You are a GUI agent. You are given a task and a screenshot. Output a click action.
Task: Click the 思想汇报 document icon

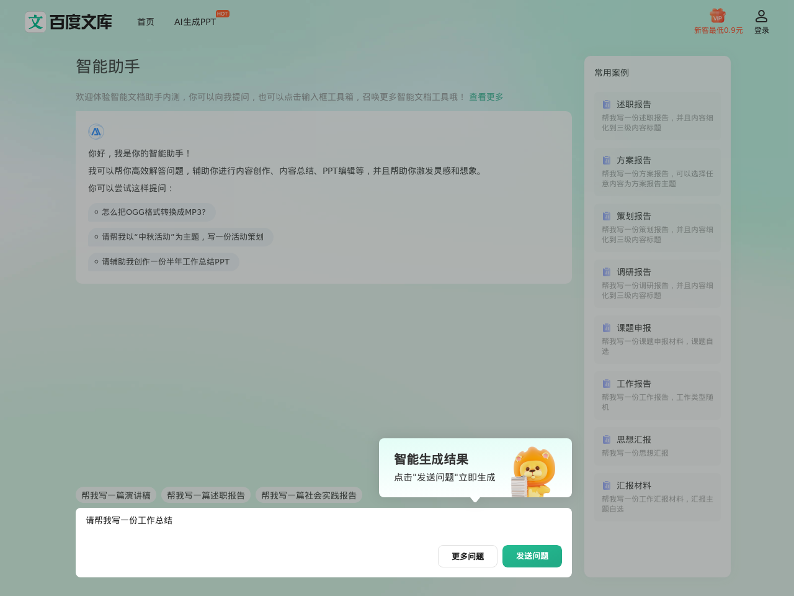(607, 440)
